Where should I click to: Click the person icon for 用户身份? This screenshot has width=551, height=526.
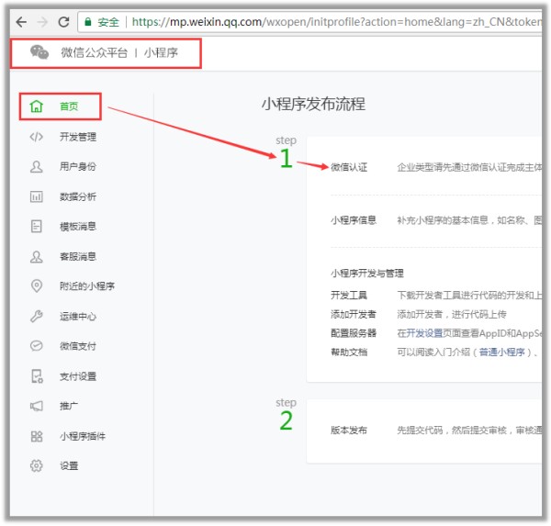tap(37, 167)
